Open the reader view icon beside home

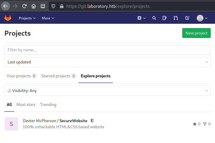click(43, 6)
